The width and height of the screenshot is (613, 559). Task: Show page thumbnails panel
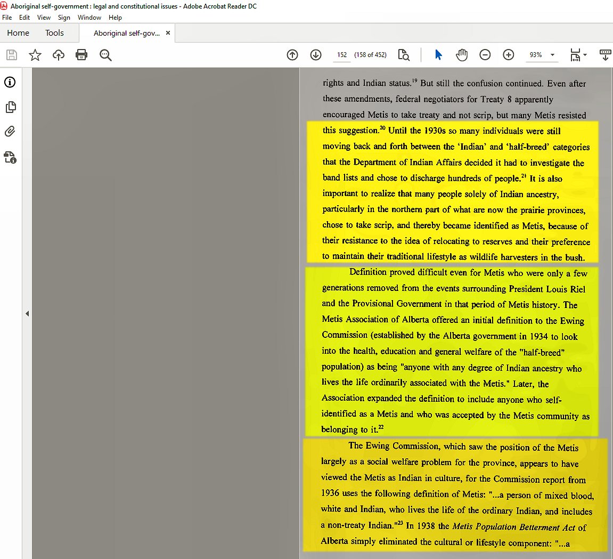11,107
